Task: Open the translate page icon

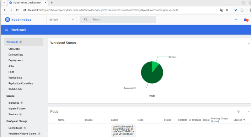Action: (x=221, y=10)
